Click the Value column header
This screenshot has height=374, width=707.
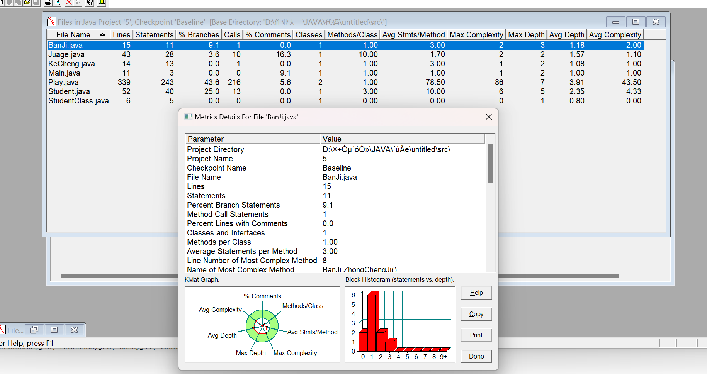(403, 139)
